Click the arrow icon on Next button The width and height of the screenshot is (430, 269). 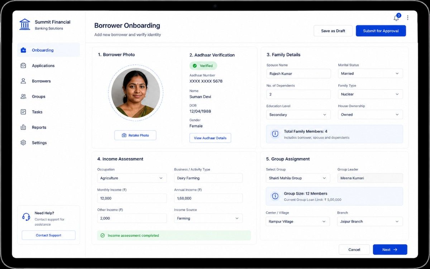pos(395,250)
